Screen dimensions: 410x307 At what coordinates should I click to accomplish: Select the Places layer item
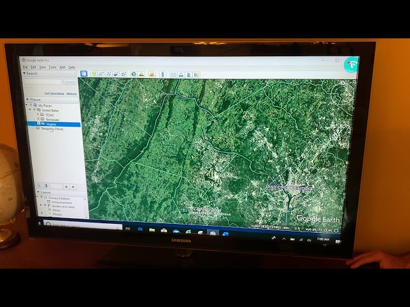pos(56,210)
